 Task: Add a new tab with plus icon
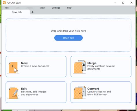tap(32, 12)
